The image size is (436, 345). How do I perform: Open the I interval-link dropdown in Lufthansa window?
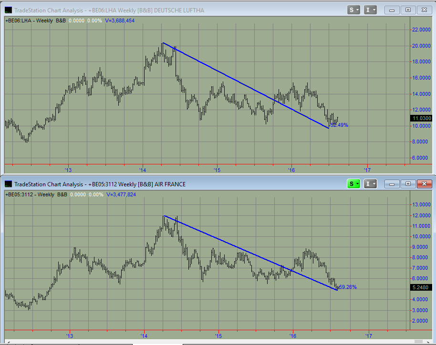tap(370, 10)
